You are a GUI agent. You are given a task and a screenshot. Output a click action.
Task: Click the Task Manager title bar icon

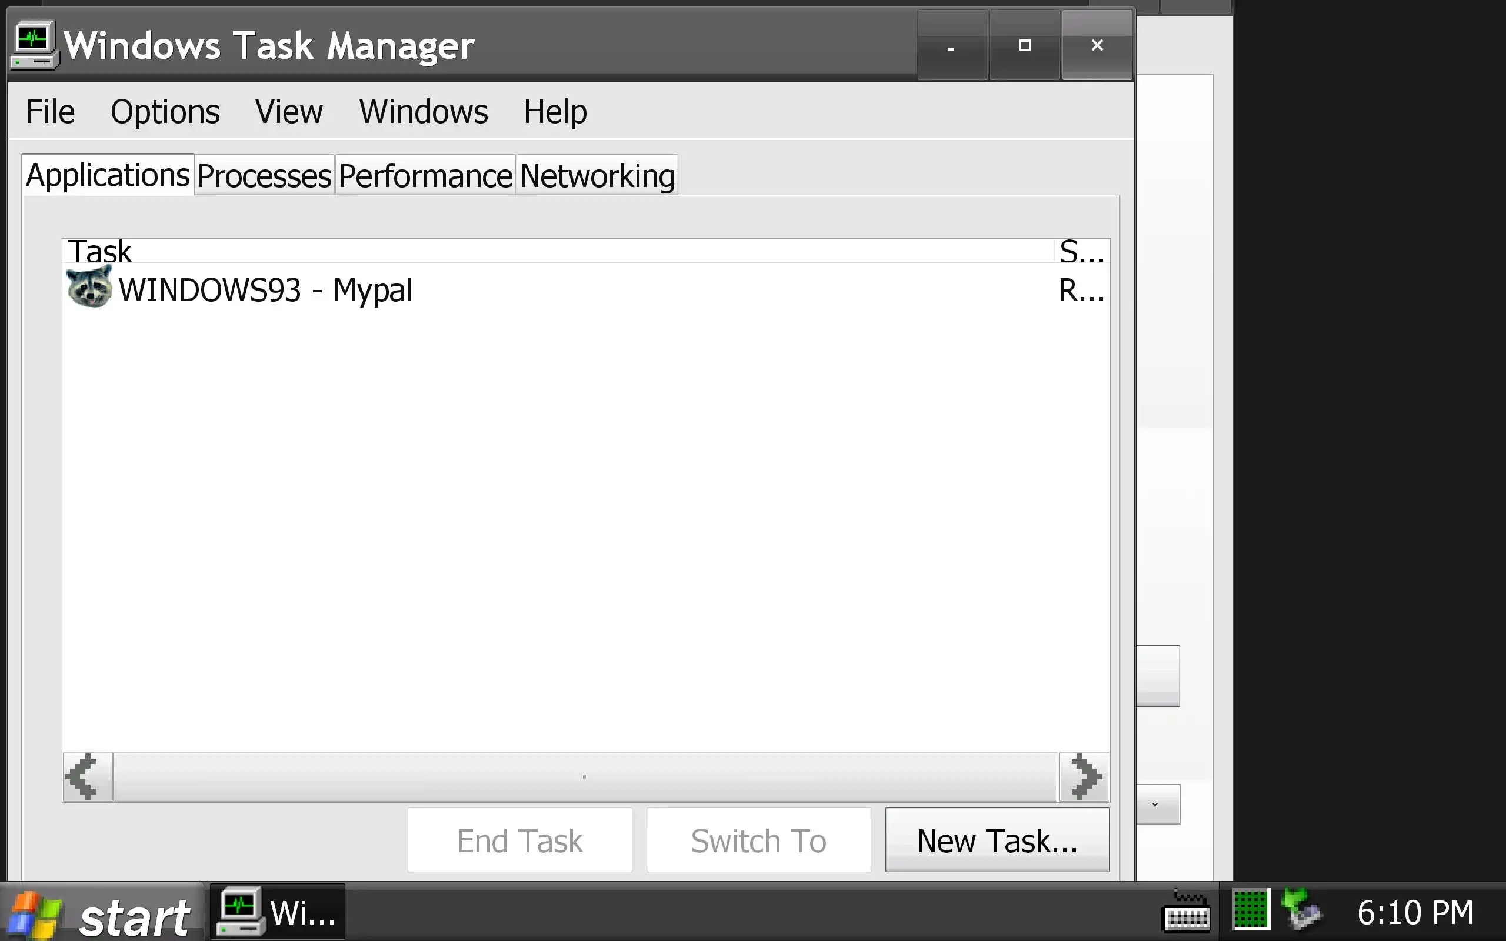click(34, 45)
